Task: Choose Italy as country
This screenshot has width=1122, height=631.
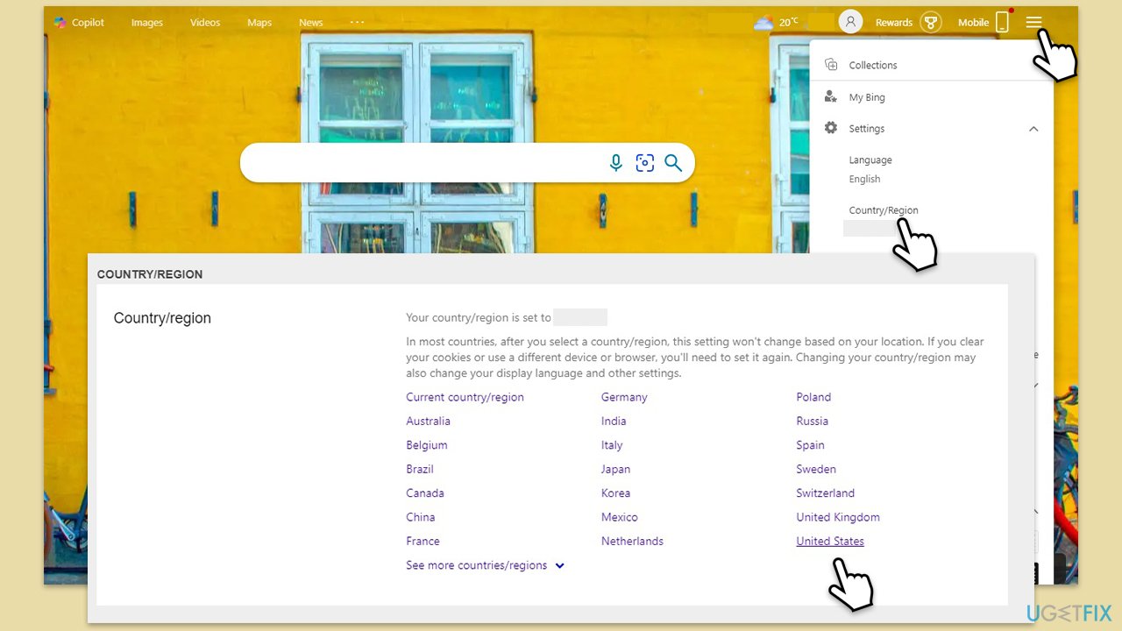Action: (x=612, y=445)
